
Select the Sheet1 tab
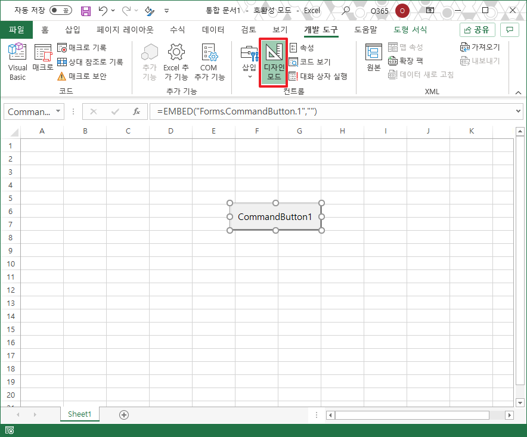pyautogui.click(x=80, y=414)
